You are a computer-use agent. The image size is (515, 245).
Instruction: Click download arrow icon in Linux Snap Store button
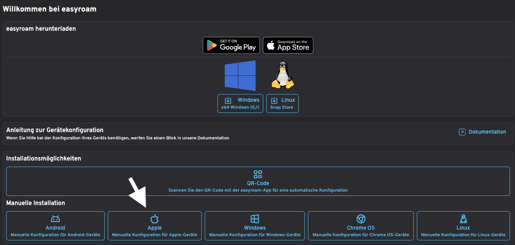pyautogui.click(x=274, y=100)
